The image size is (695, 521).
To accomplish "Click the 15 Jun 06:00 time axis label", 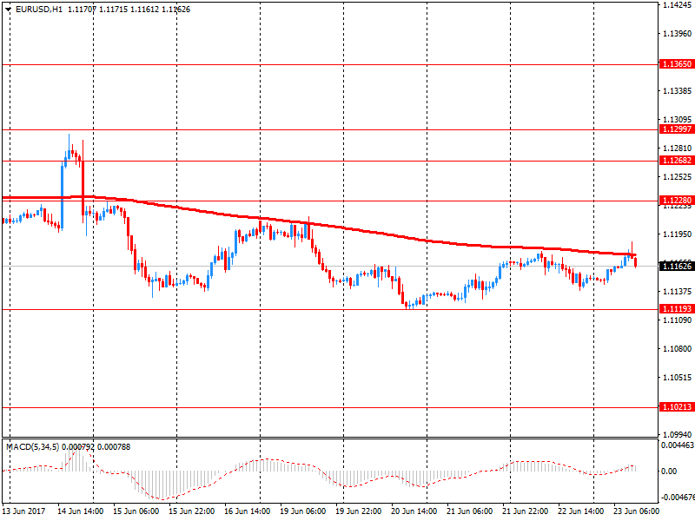I will [x=136, y=511].
